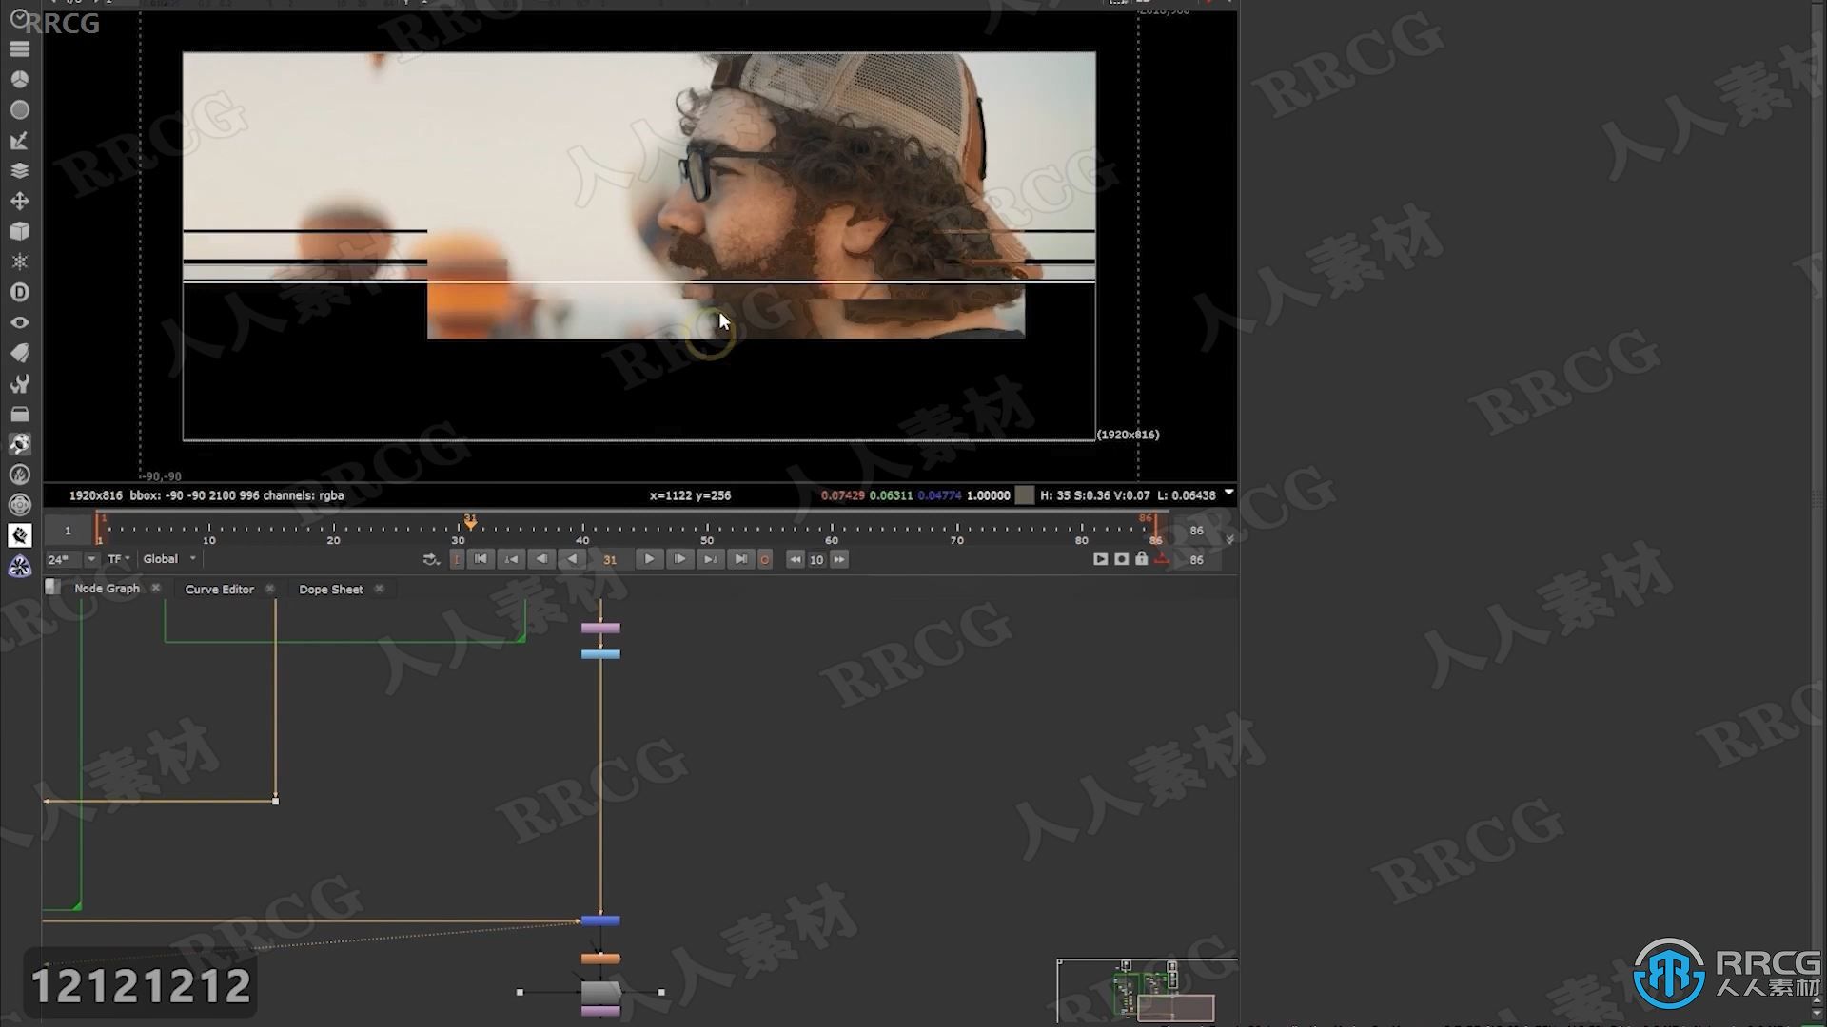Open the ToolSets menu (wrench icon)

coord(19,383)
